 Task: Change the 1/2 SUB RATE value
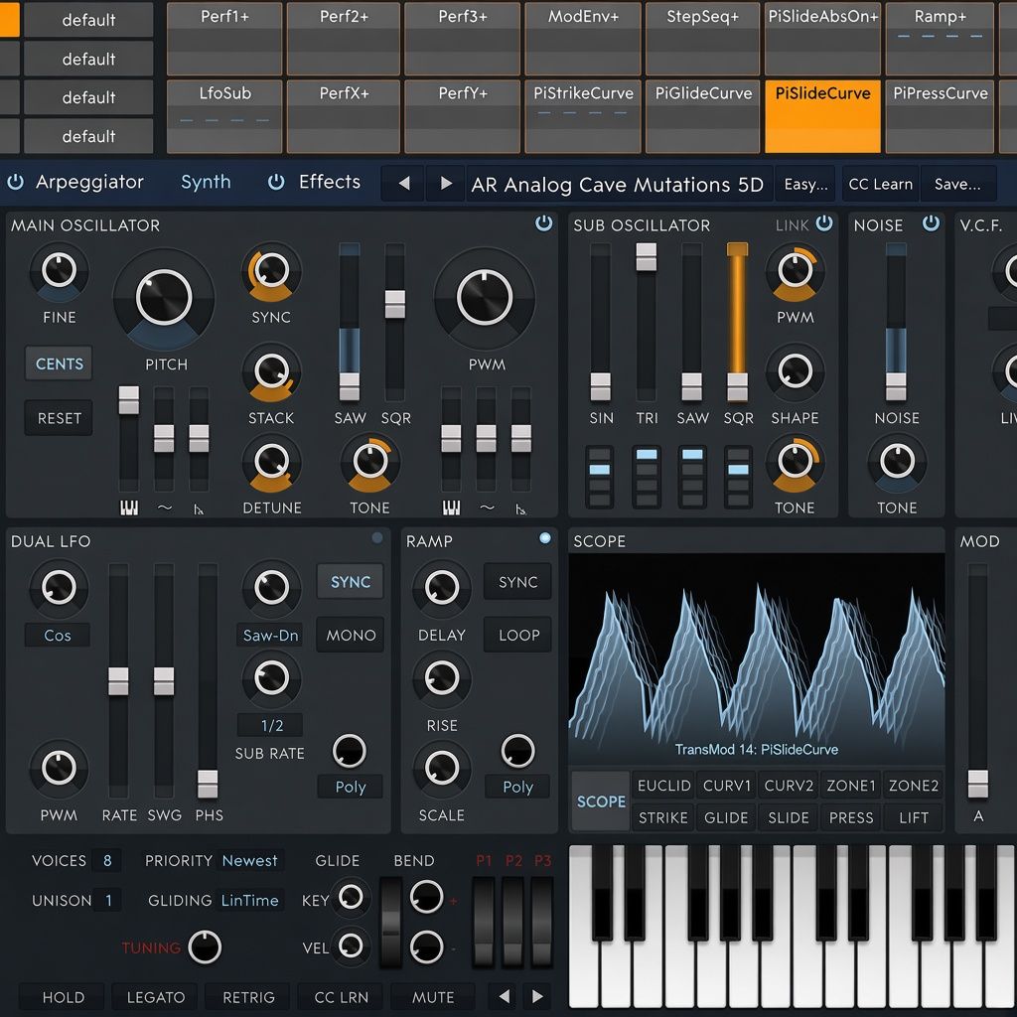coord(271,725)
